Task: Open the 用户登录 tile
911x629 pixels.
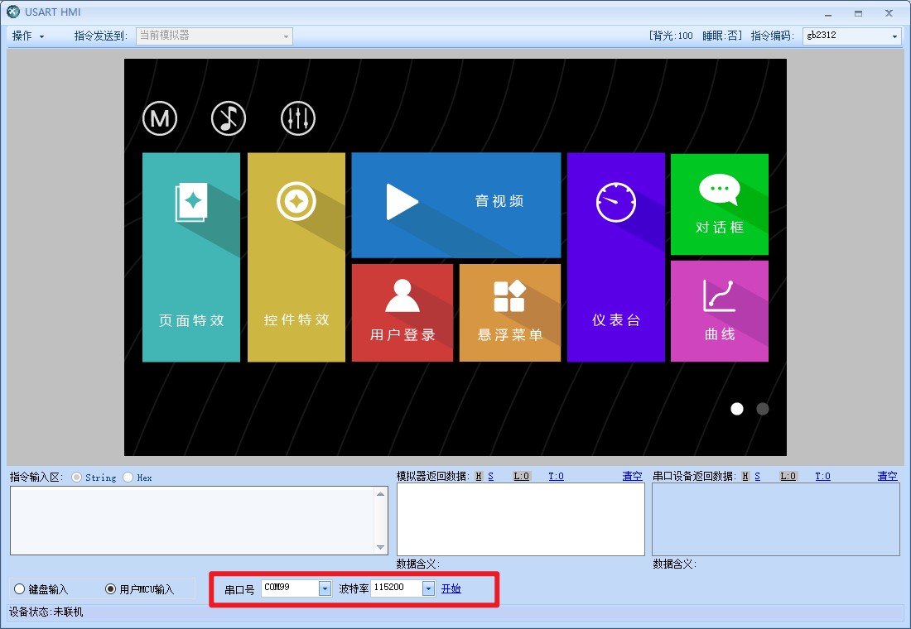Action: tap(402, 313)
